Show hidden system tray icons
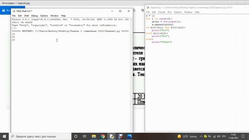Screen dimensions: 249x140 click(x=201, y=136)
